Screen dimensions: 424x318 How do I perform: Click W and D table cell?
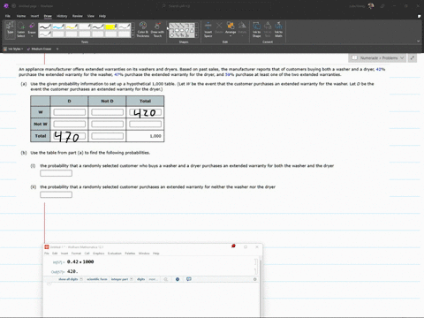[70, 112]
